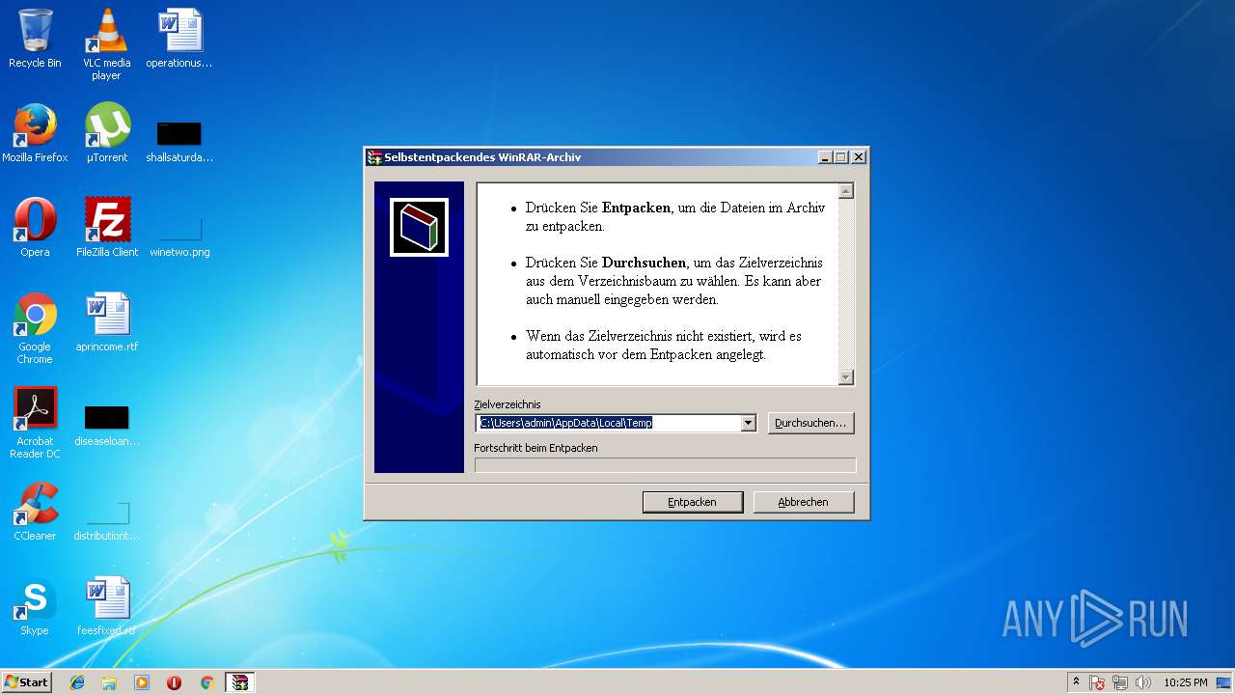
Task: Open the Start menu
Action: (26, 682)
